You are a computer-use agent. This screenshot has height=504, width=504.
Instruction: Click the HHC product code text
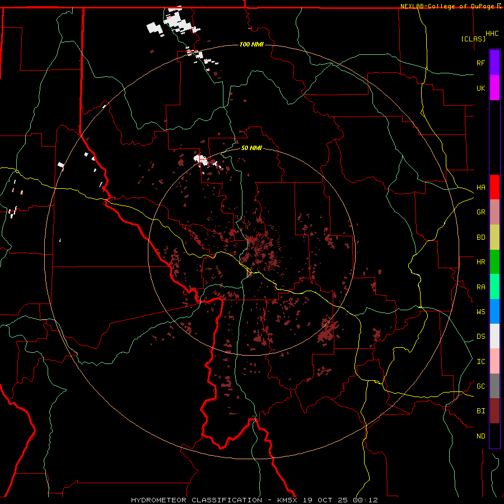tap(492, 34)
